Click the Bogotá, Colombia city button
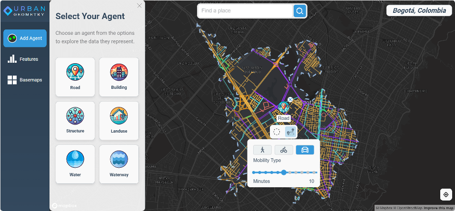 tap(419, 10)
